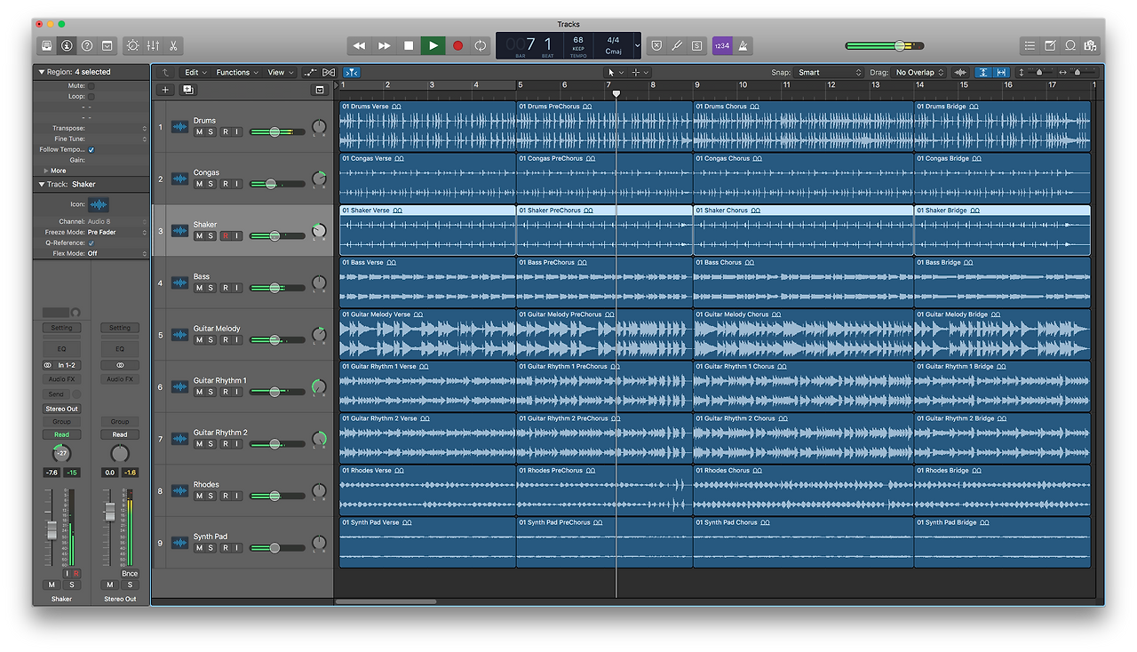The image size is (1137, 652).
Task: Open the Drag No Overlap dropdown
Action: coord(920,72)
